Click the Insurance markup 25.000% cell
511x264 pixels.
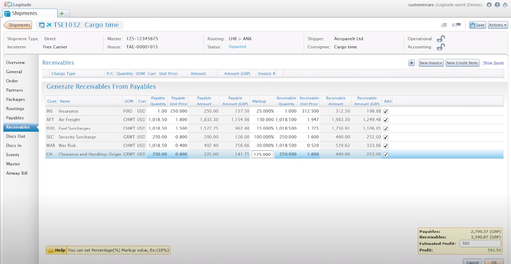262,111
